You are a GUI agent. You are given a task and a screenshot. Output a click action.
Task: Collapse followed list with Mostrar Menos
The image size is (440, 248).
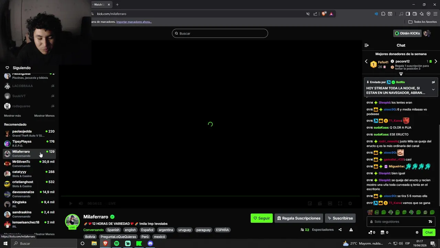click(44, 116)
